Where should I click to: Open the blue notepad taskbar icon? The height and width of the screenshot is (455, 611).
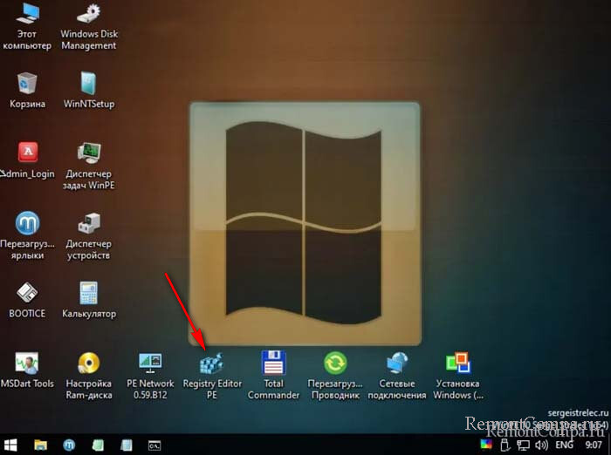pyautogui.click(x=127, y=445)
